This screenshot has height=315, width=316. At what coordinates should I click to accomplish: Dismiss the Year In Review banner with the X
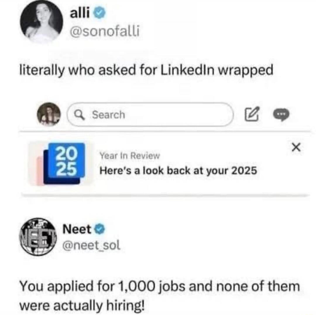(296, 147)
